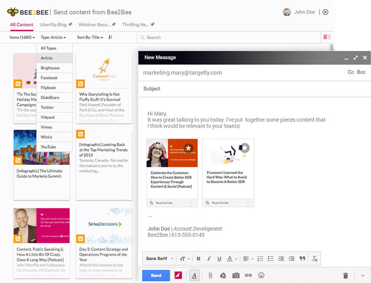Switch the grid/list view toggle
This screenshot has width=371, height=283.
click(327, 37)
